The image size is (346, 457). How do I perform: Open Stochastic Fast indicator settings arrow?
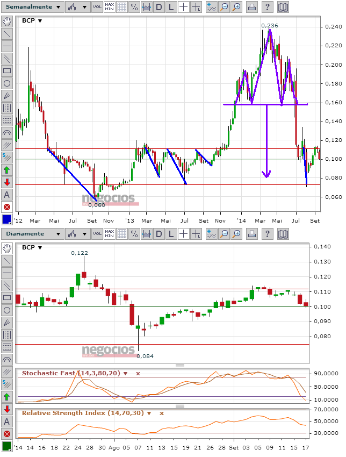[x=126, y=373]
